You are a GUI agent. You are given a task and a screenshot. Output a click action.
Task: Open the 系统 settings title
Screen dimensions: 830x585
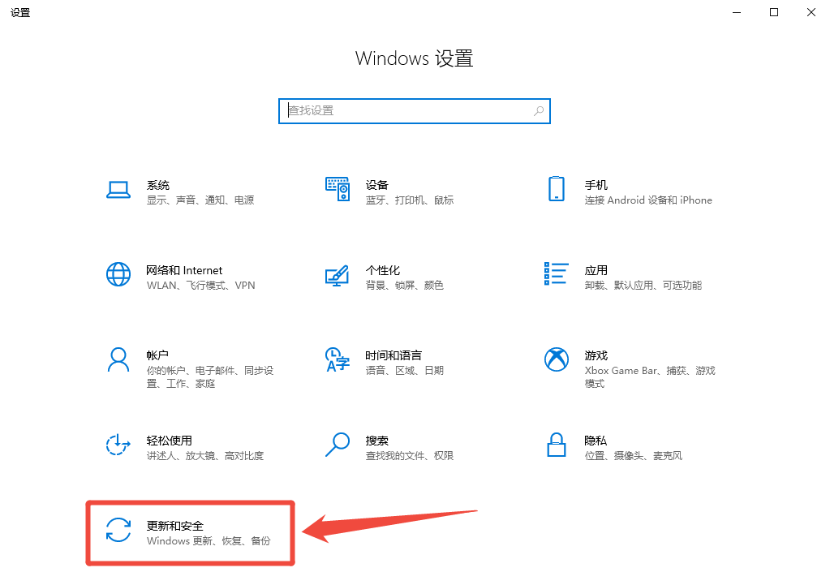(157, 185)
